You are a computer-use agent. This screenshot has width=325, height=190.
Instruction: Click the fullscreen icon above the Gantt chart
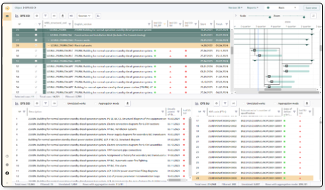click(x=313, y=15)
